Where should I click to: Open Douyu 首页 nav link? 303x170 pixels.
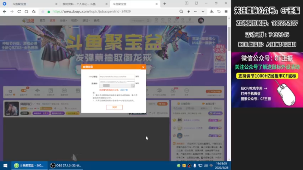(x=42, y=20)
